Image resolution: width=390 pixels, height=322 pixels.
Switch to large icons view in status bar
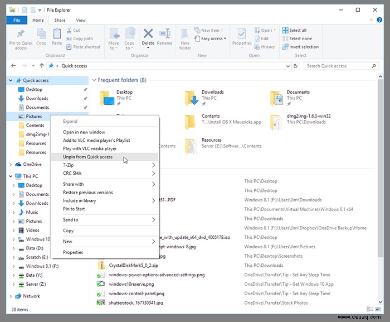pyautogui.click(x=378, y=309)
